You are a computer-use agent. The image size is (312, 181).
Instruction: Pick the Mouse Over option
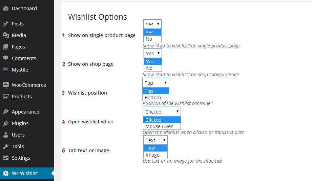pos(159,126)
